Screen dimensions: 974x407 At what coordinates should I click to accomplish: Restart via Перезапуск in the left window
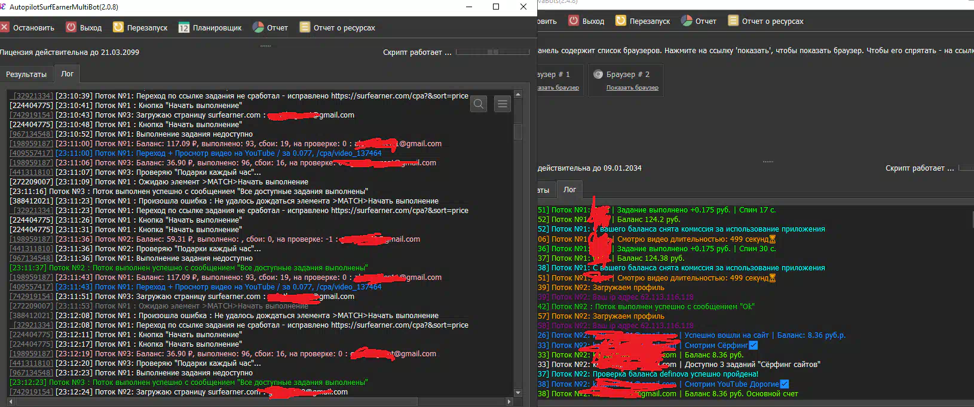coord(140,27)
